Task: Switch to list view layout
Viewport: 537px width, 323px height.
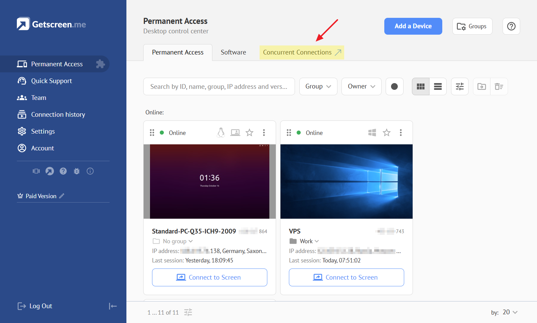Action: (438, 86)
